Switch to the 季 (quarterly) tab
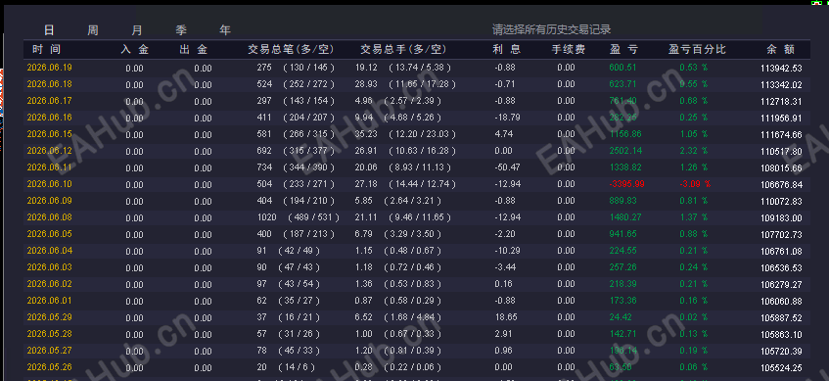 tap(181, 30)
